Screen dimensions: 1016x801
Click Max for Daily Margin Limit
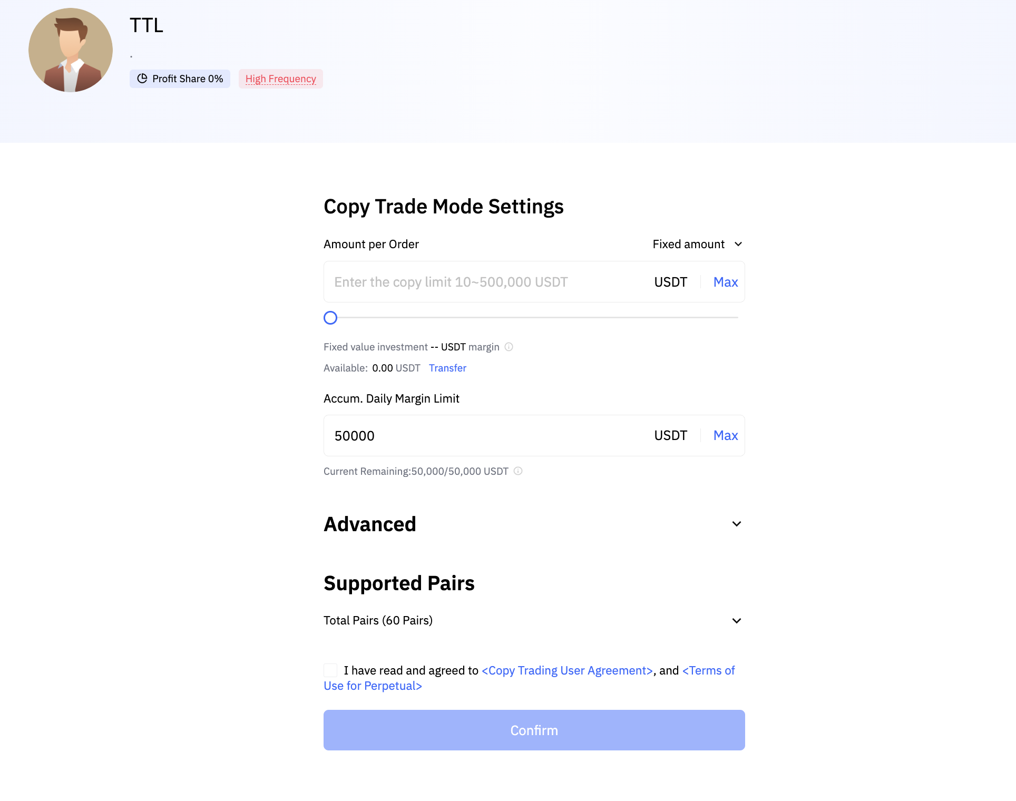pyautogui.click(x=725, y=436)
